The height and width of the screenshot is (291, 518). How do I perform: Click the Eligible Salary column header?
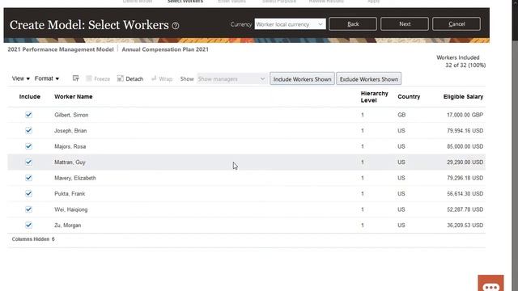tap(463, 97)
